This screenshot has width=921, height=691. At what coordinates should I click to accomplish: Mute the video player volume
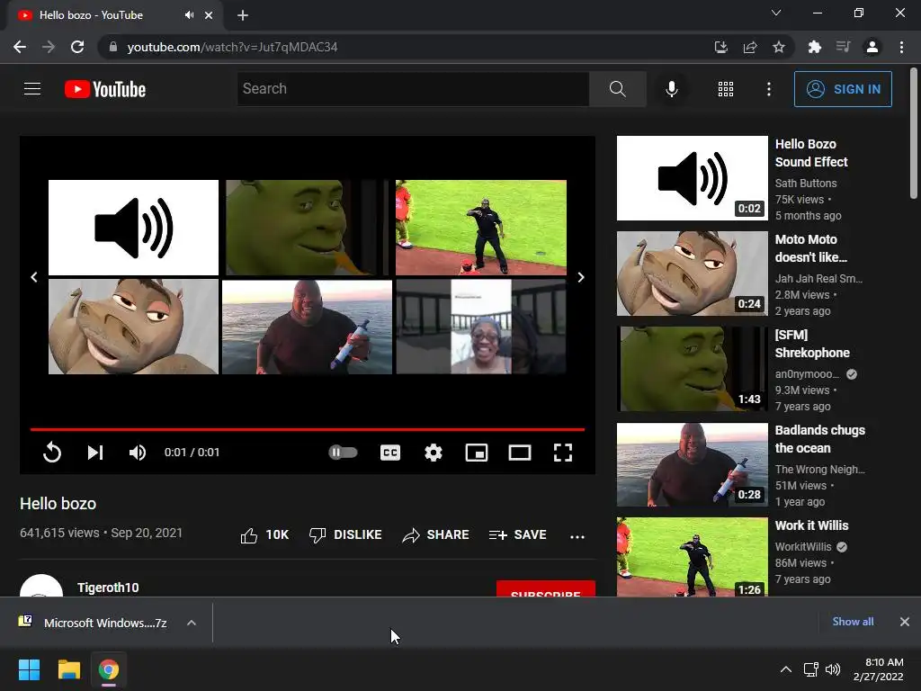(138, 453)
